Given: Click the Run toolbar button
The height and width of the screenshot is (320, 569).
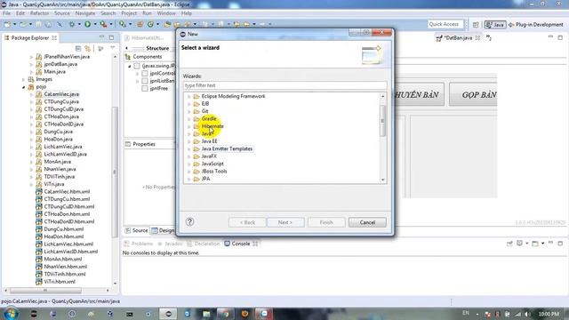Looking at the screenshot, I should 87,24.
